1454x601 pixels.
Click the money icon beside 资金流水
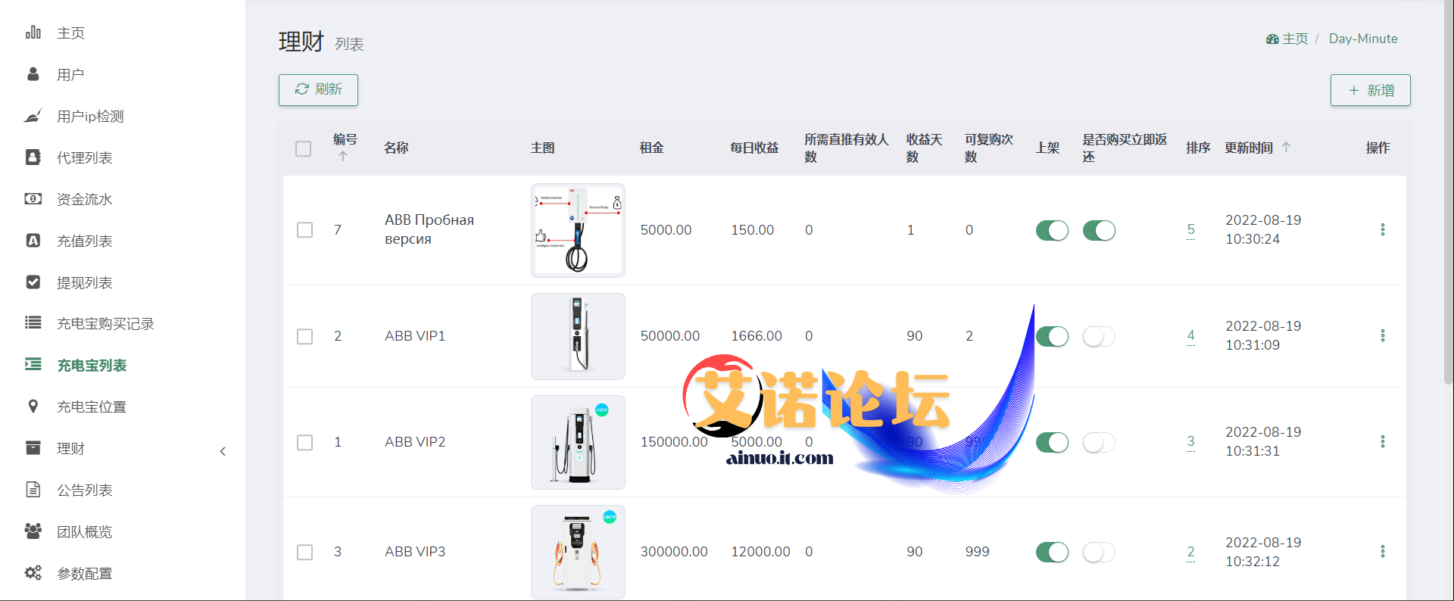33,199
